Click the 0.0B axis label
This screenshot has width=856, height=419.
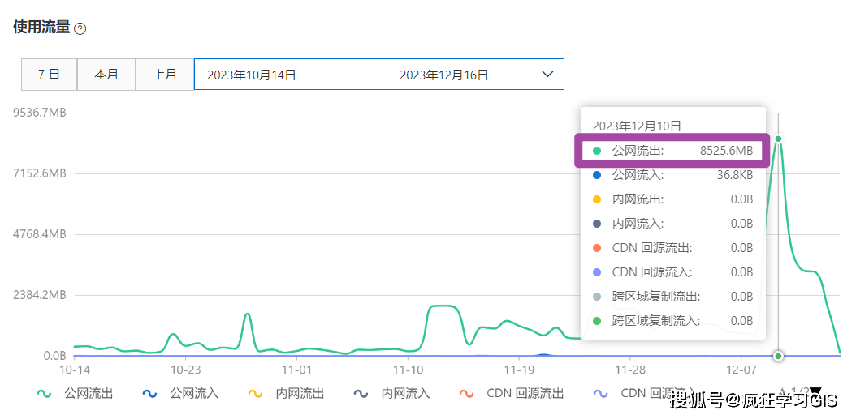pyautogui.click(x=55, y=356)
